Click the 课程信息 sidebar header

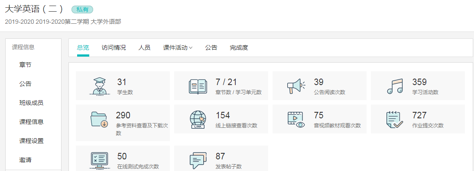click(x=23, y=47)
